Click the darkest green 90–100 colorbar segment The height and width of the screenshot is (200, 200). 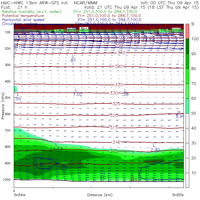(187, 46)
